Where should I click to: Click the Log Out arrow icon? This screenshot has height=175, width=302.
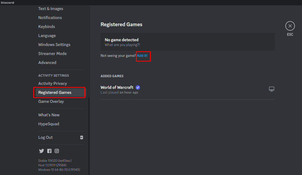click(82, 137)
